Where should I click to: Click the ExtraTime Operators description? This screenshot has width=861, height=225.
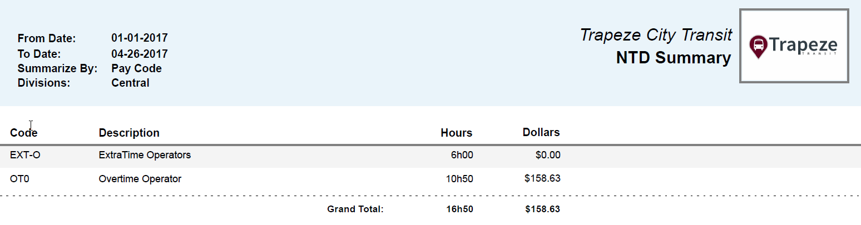145,155
